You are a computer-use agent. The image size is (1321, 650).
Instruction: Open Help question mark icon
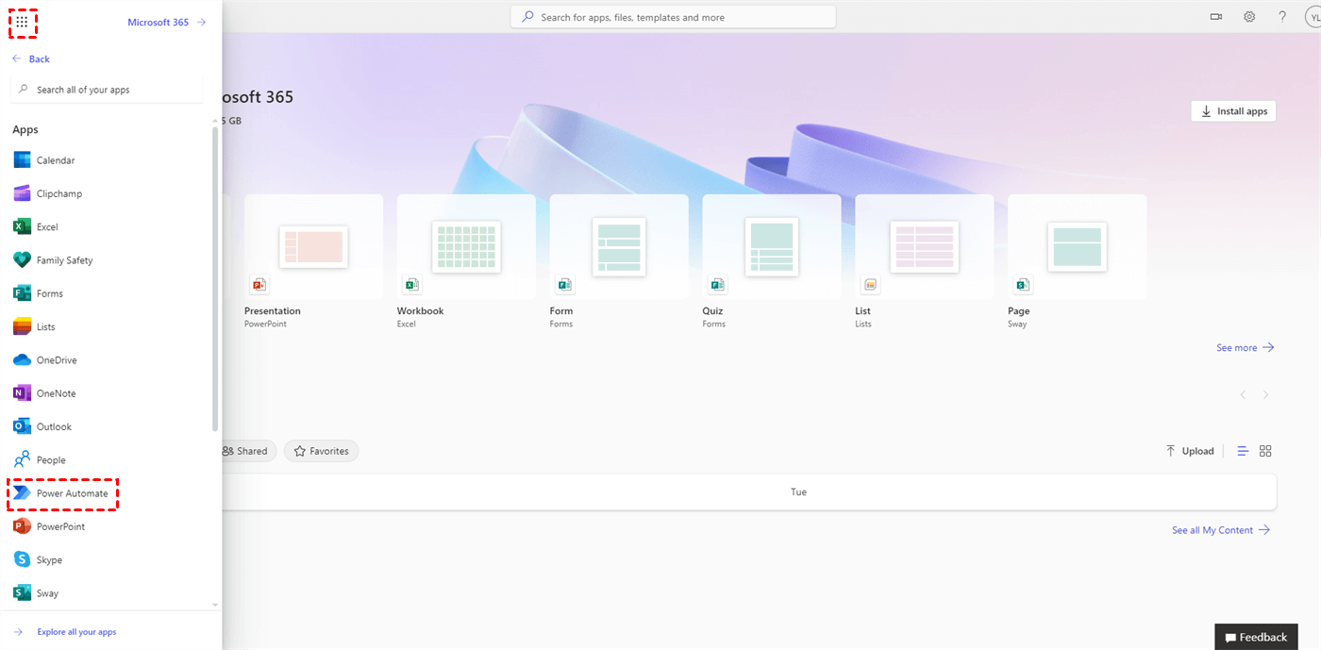(x=1282, y=17)
